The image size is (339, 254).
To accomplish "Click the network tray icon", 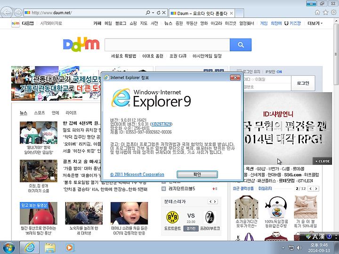I will [x=291, y=248].
